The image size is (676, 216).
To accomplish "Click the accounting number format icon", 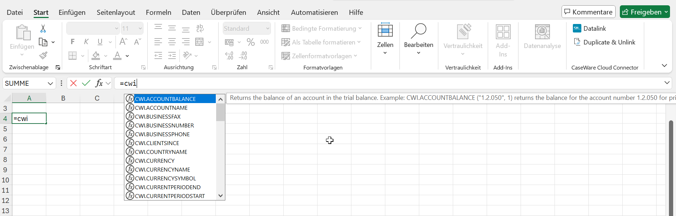I will click(x=229, y=42).
